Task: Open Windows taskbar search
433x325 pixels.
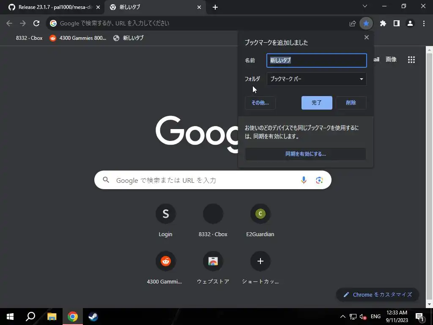Action: coord(30,317)
